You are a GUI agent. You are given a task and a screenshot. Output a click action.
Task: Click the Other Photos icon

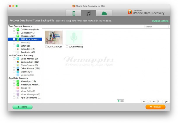(18, 68)
